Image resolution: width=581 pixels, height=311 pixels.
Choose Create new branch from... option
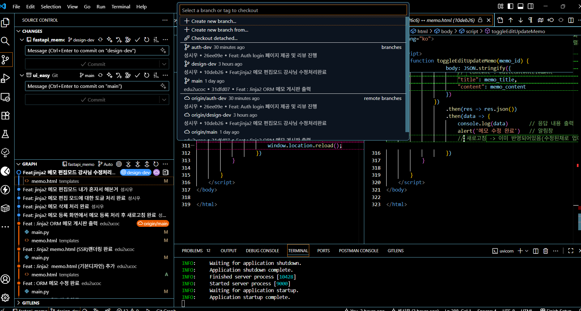pos(293,30)
